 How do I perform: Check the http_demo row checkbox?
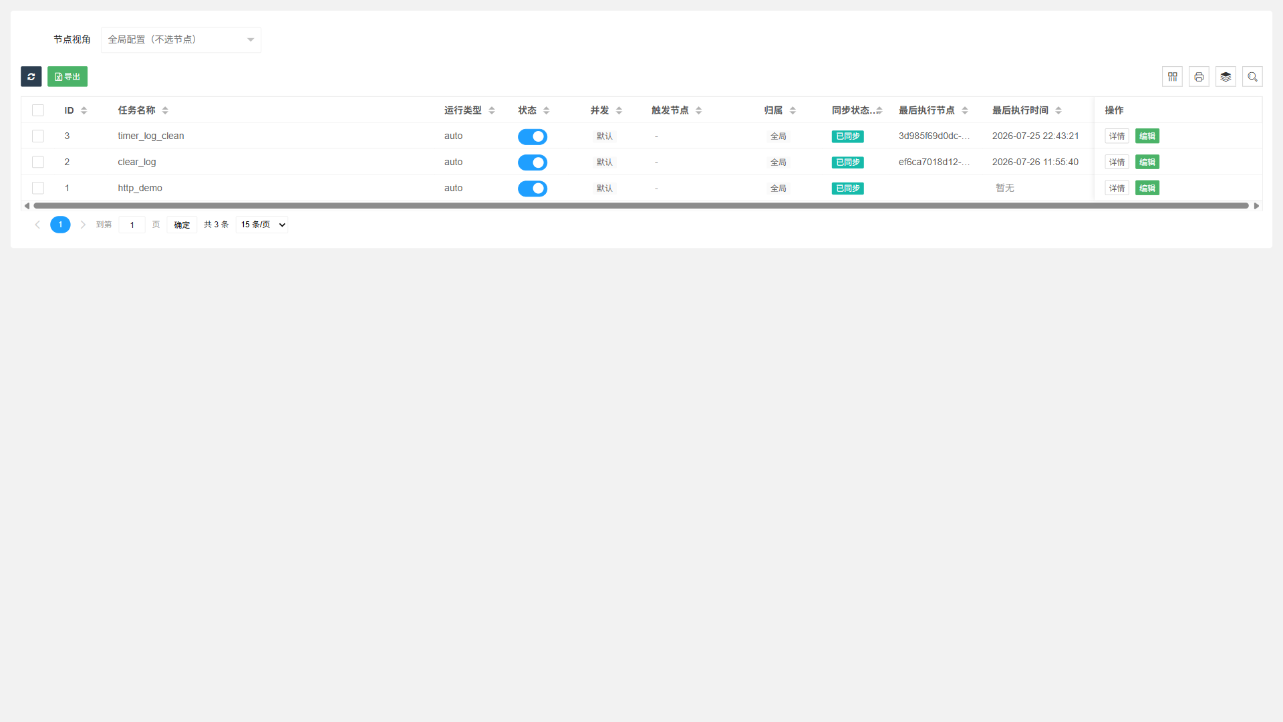38,189
